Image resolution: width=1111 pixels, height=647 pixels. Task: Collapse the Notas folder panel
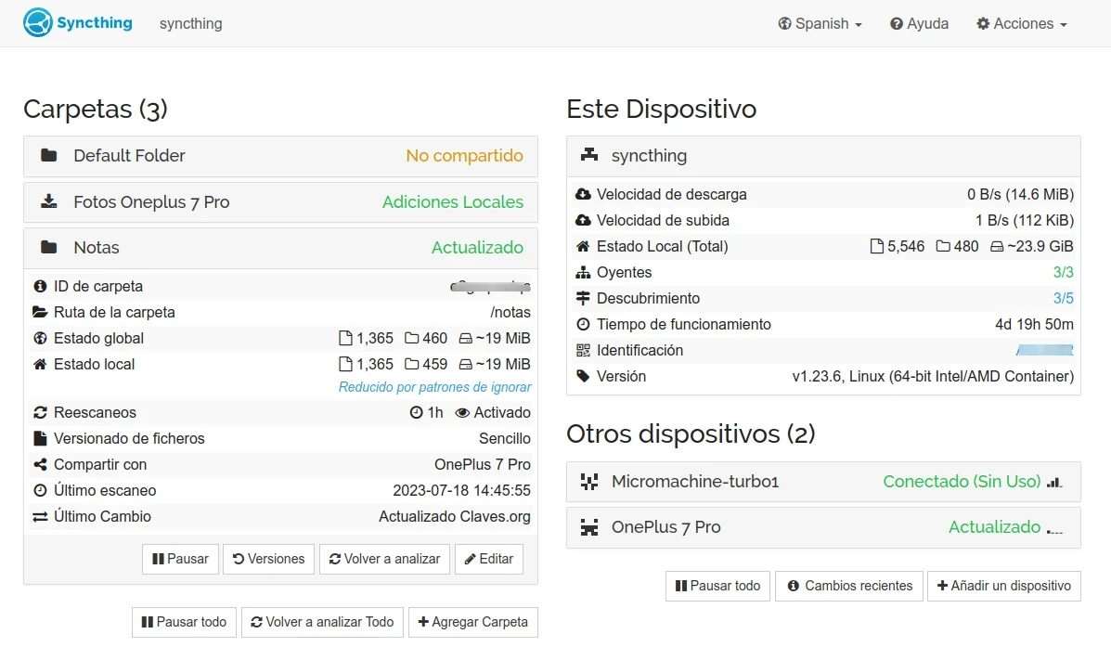pos(280,248)
